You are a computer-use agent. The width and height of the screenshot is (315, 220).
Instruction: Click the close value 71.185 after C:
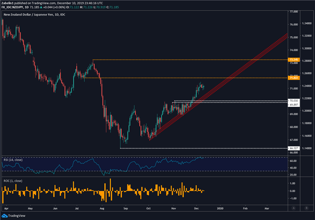click(x=114, y=7)
